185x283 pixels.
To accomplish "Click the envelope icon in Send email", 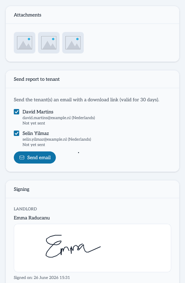I will [x=22, y=157].
